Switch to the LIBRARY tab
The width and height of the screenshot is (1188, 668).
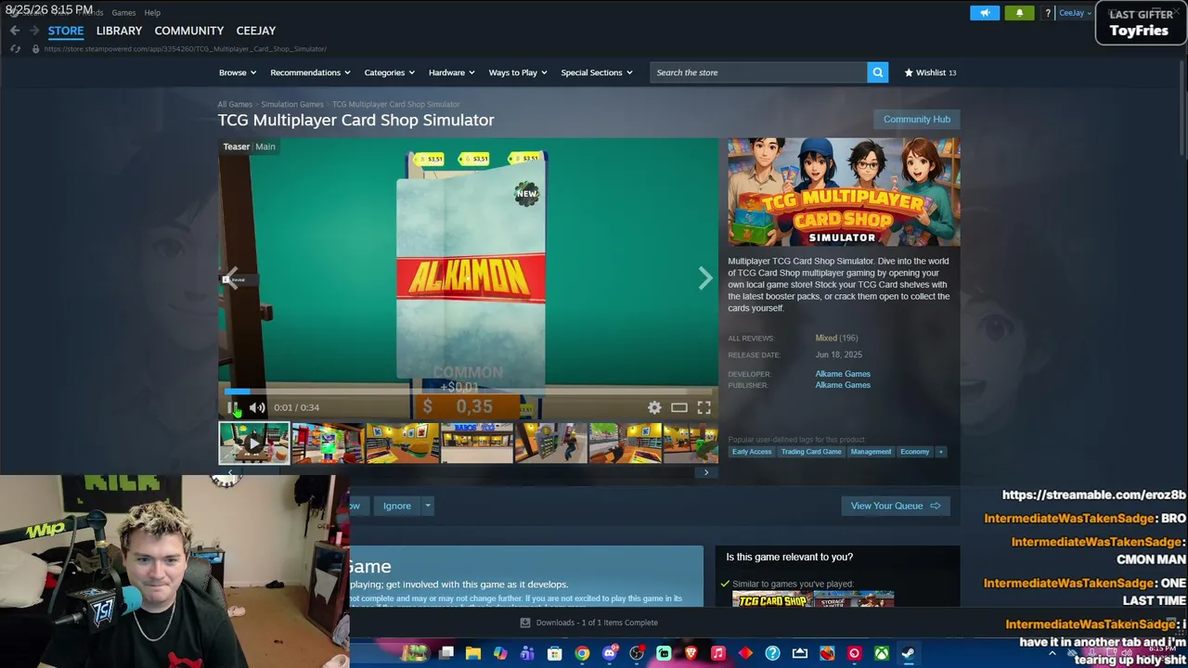point(119,31)
